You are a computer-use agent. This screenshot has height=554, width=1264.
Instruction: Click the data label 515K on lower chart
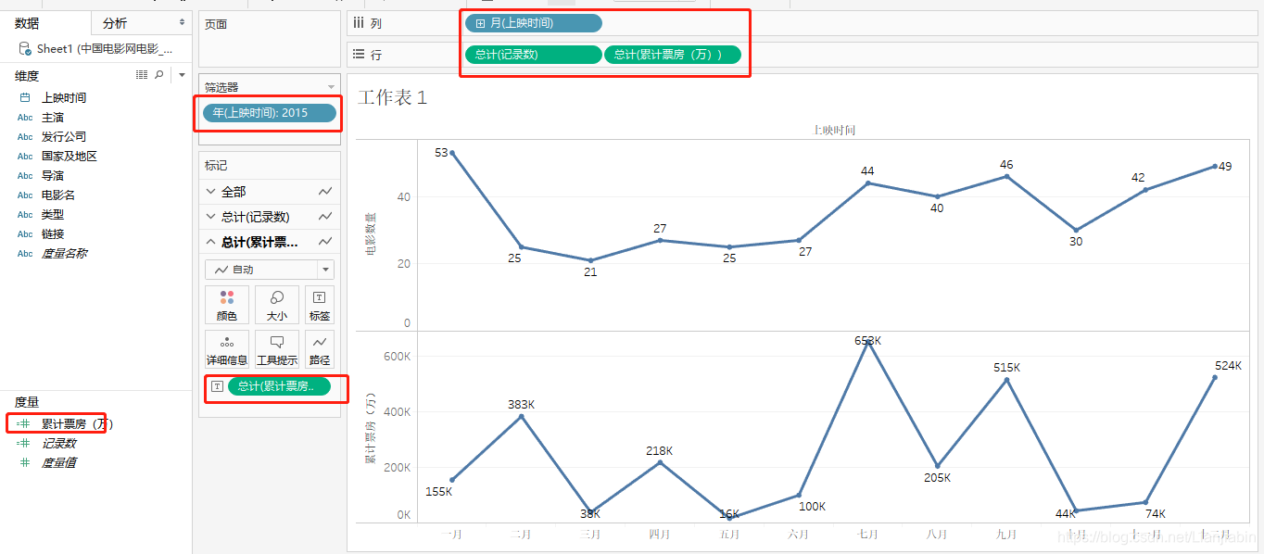[1006, 368]
